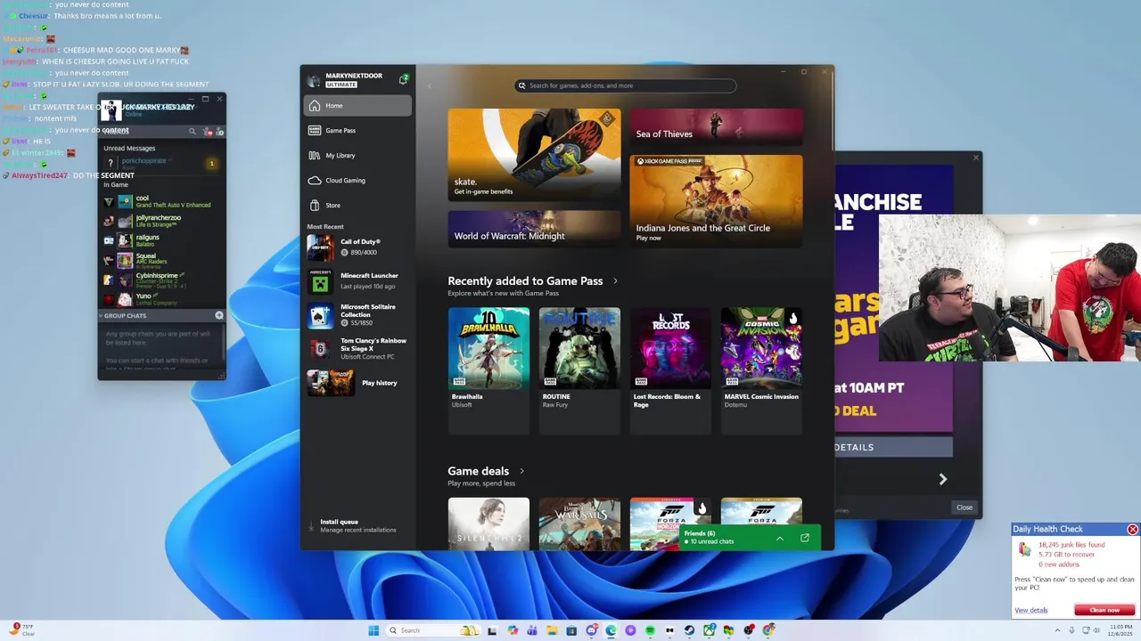Open chat with friend cool
The height and width of the screenshot is (641, 1141).
pos(161,202)
